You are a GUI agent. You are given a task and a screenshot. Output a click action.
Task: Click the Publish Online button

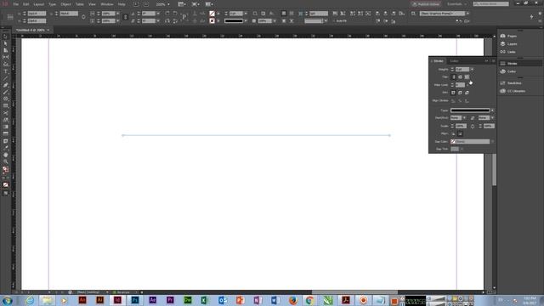[x=426, y=4]
